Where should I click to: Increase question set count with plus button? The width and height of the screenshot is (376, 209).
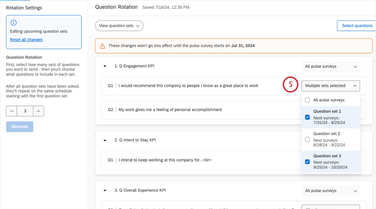click(x=38, y=111)
